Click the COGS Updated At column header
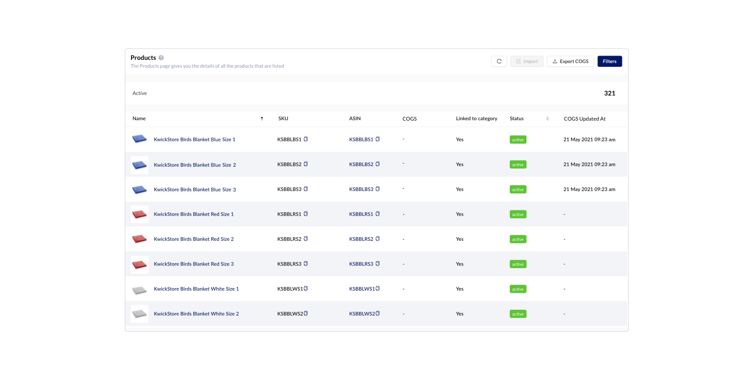The height and width of the screenshot is (380, 753). (x=585, y=119)
